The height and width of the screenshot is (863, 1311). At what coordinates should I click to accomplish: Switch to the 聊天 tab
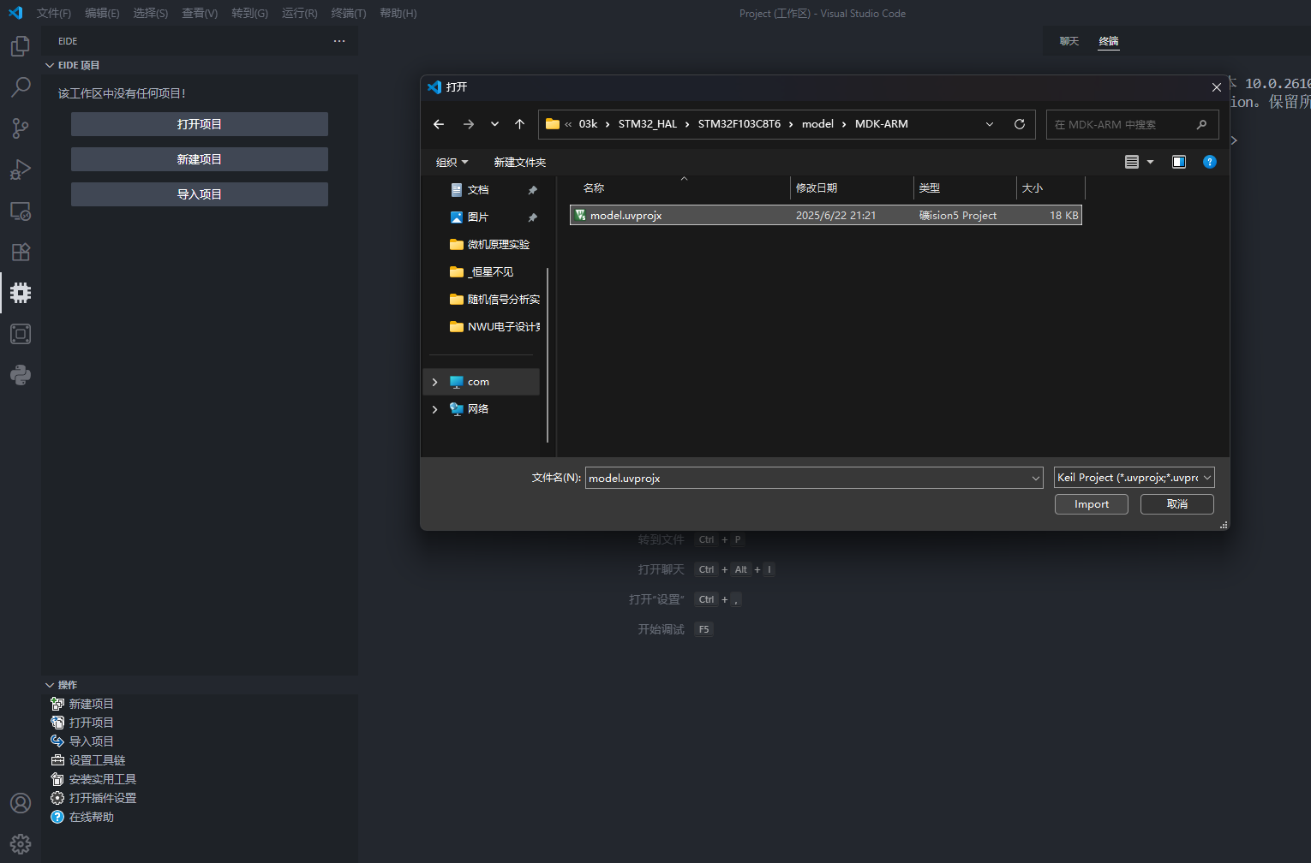point(1069,41)
